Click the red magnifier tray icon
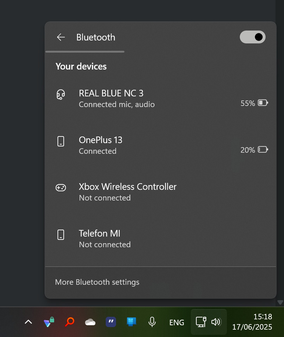Viewport: 284px width, 337px height. pos(69,322)
